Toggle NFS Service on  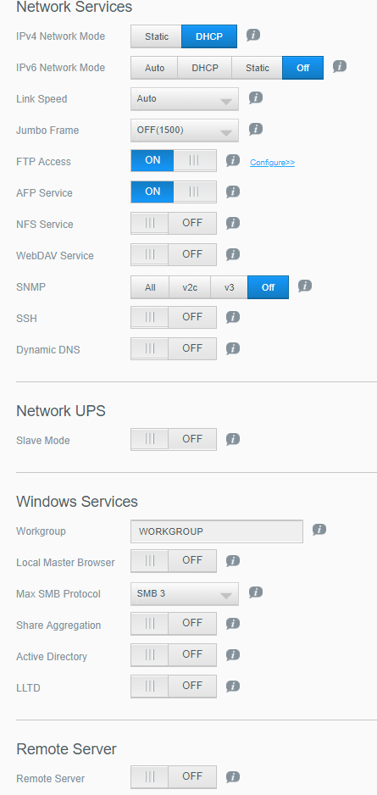click(174, 224)
